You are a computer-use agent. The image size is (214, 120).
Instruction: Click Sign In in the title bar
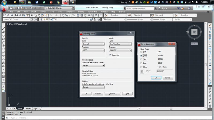coord(164,8)
